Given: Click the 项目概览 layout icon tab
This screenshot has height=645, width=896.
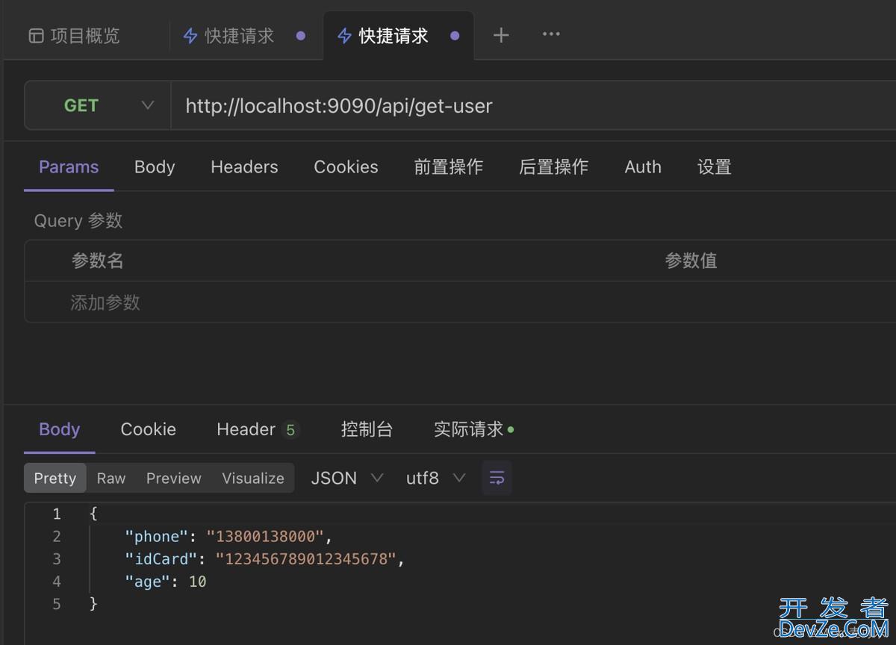Looking at the screenshot, I should coord(74,36).
